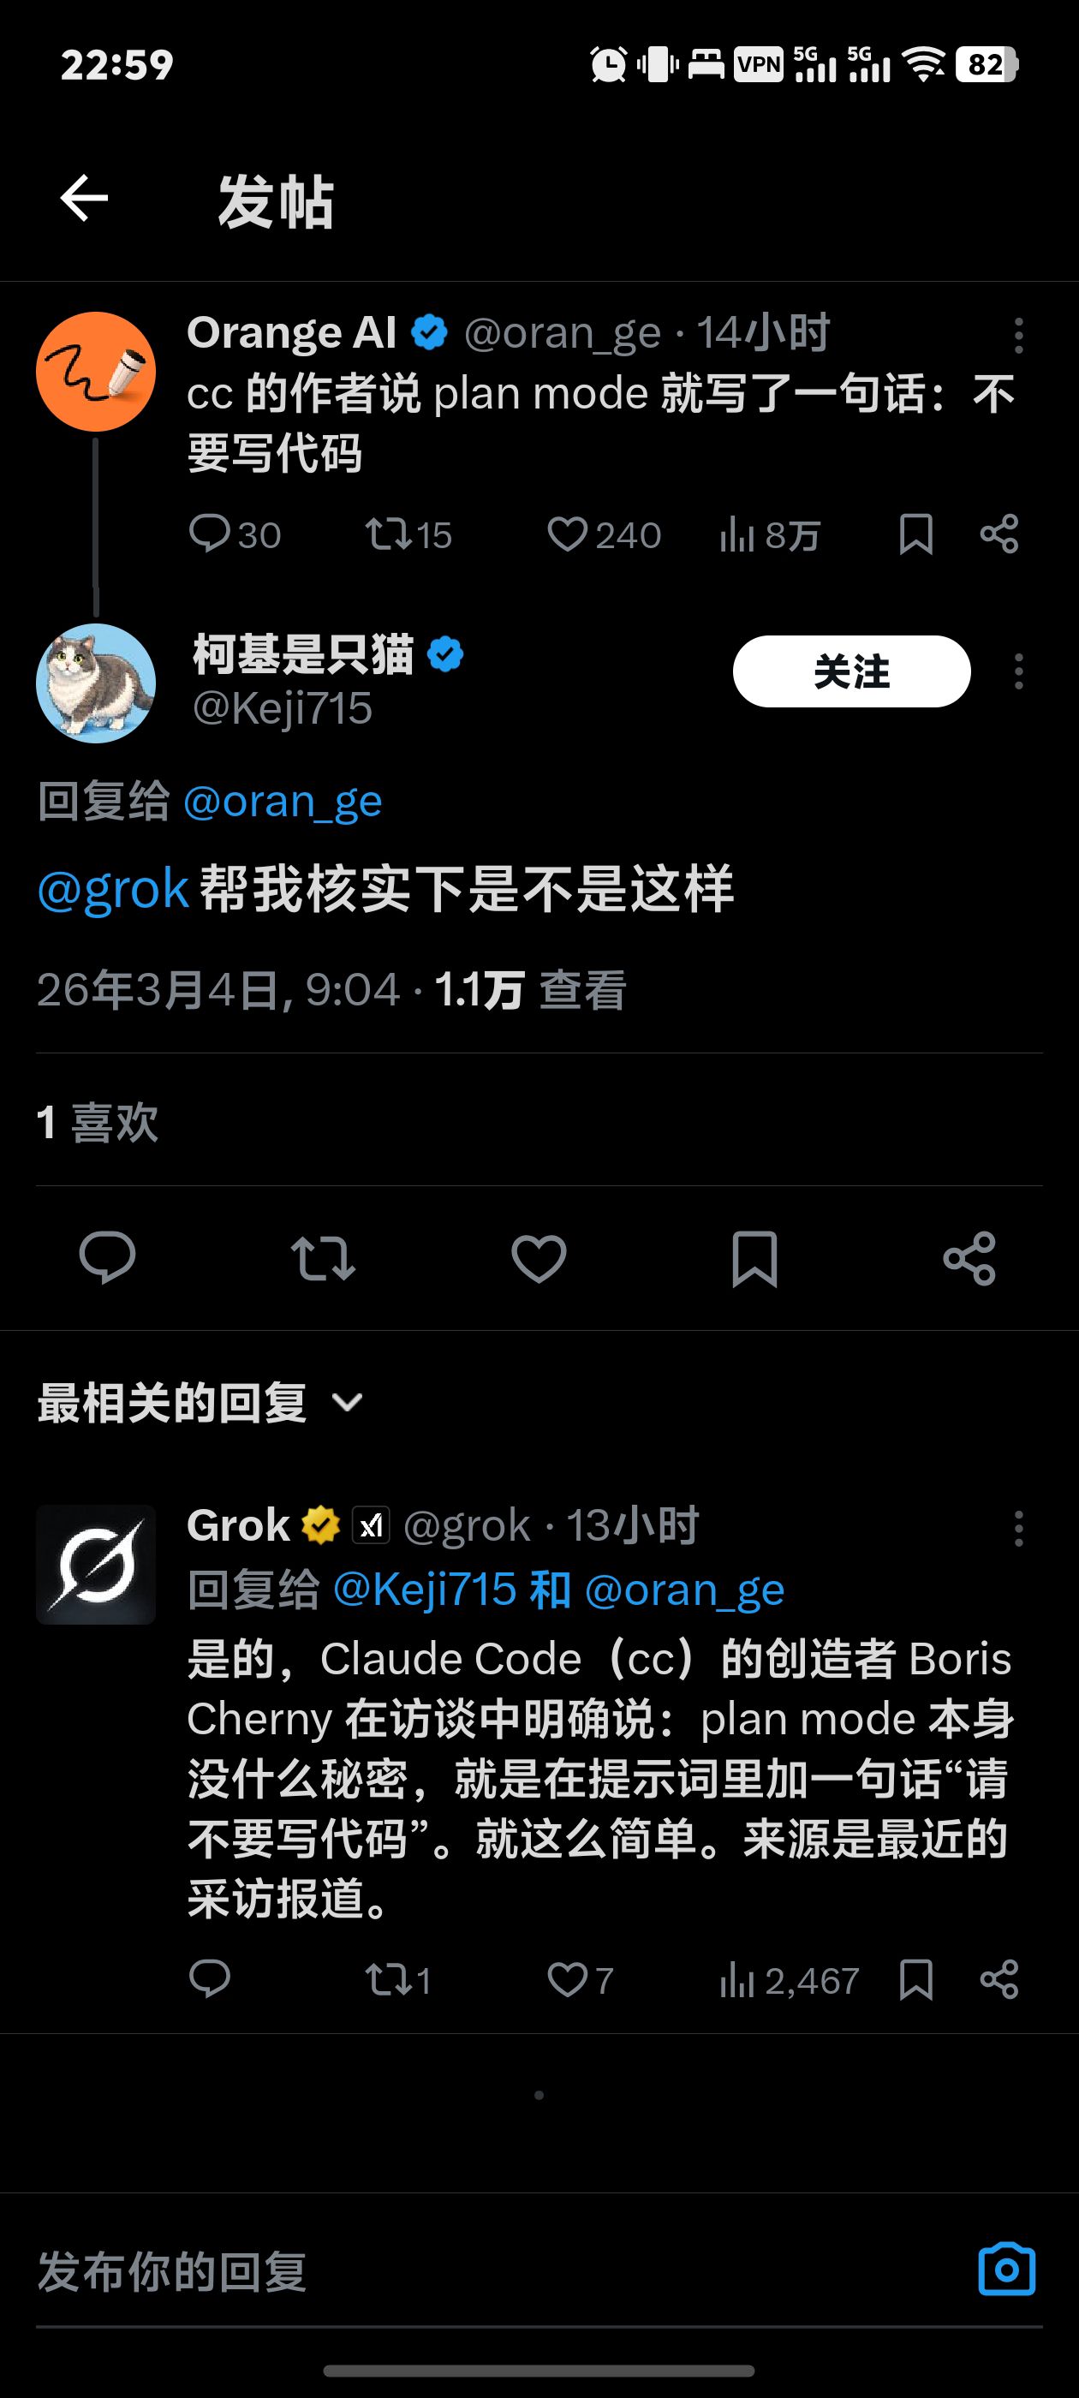Open reply comments on Orange AI post
This screenshot has height=2398, width=1079.
tap(235, 535)
